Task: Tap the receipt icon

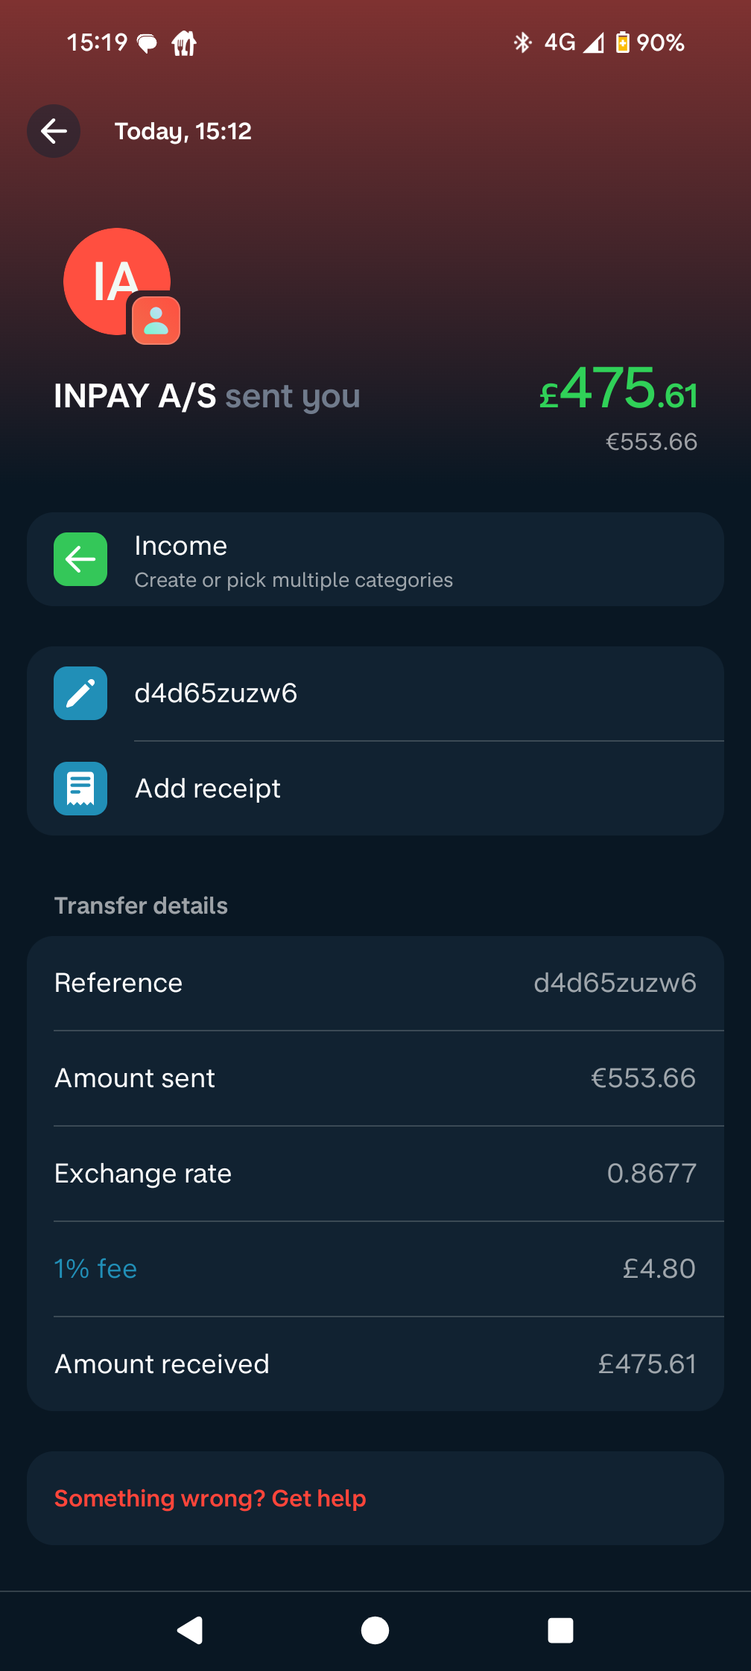Action: click(x=80, y=789)
